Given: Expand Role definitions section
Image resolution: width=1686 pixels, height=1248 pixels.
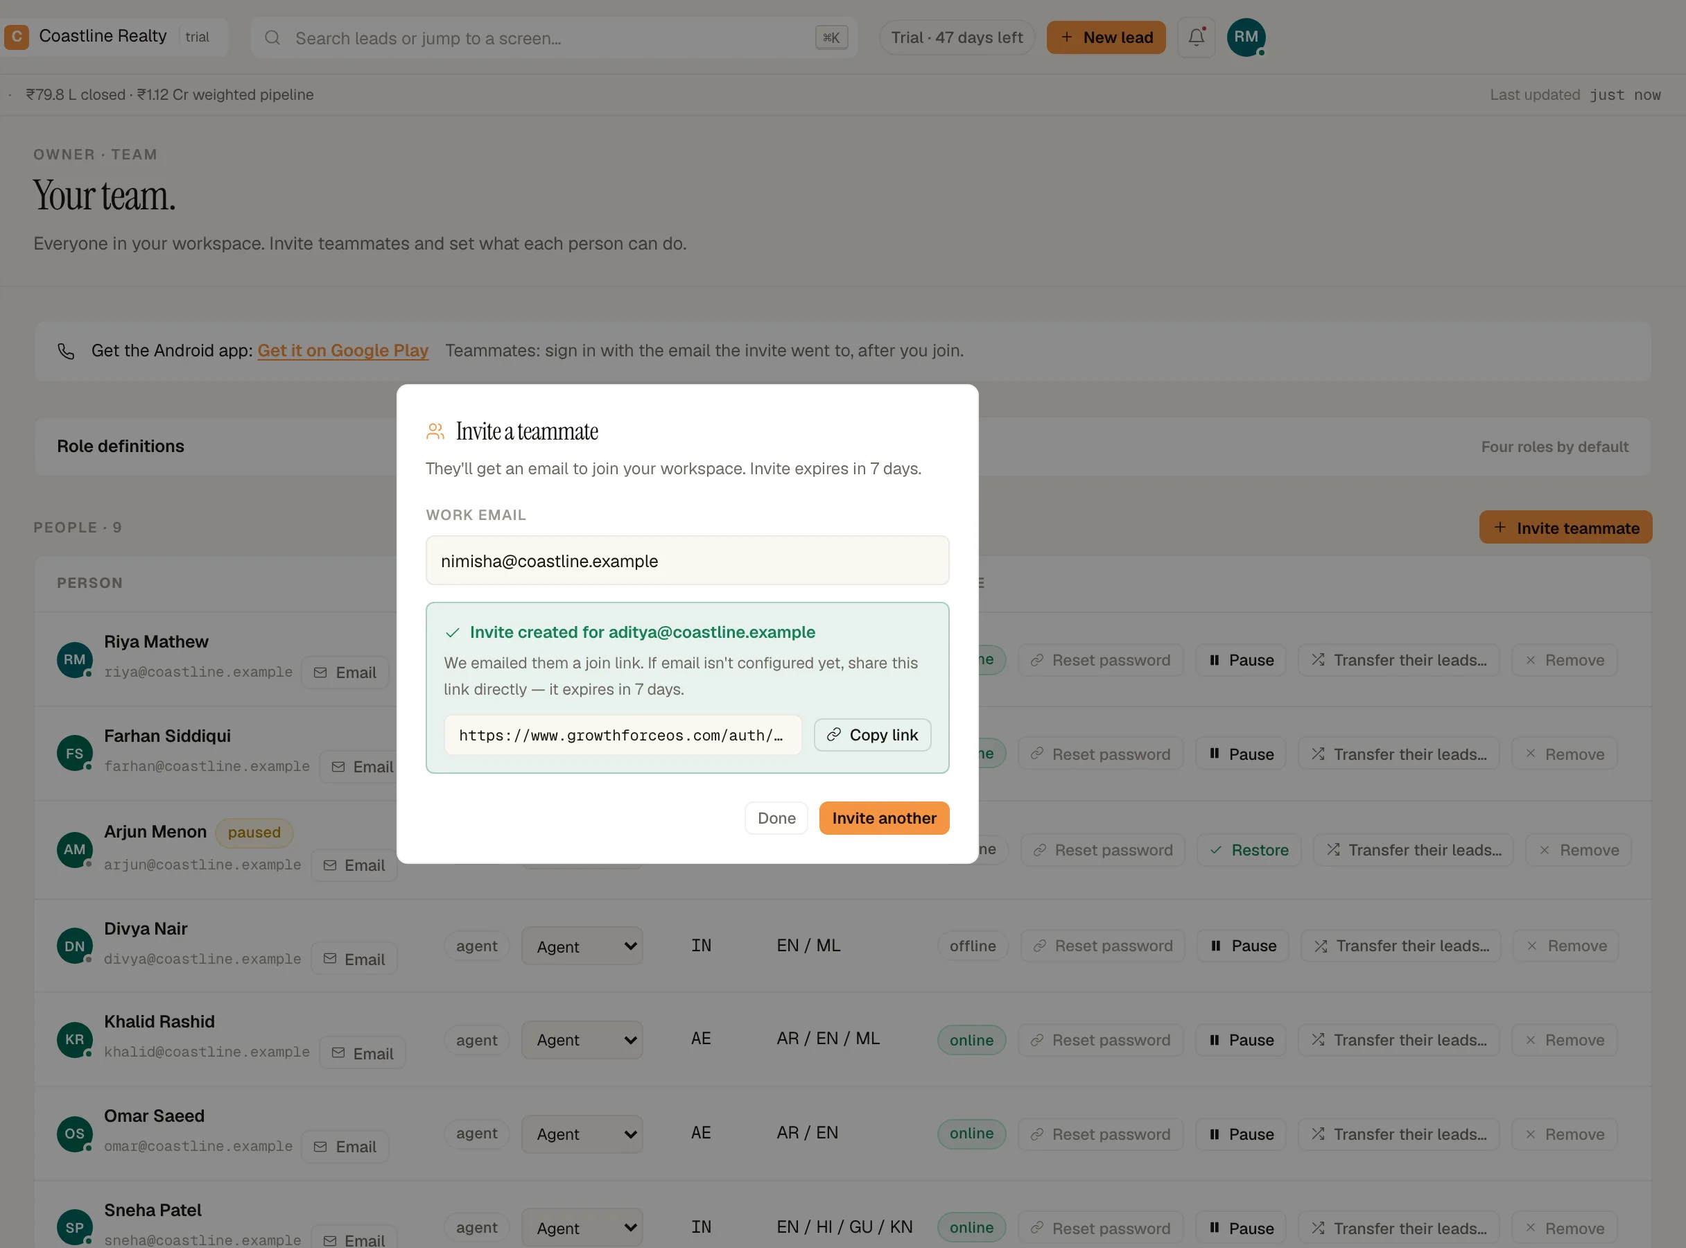Looking at the screenshot, I should 842,447.
